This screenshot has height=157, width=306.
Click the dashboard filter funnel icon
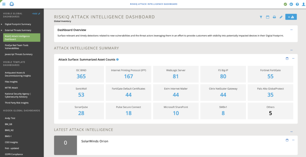pos(261,17)
